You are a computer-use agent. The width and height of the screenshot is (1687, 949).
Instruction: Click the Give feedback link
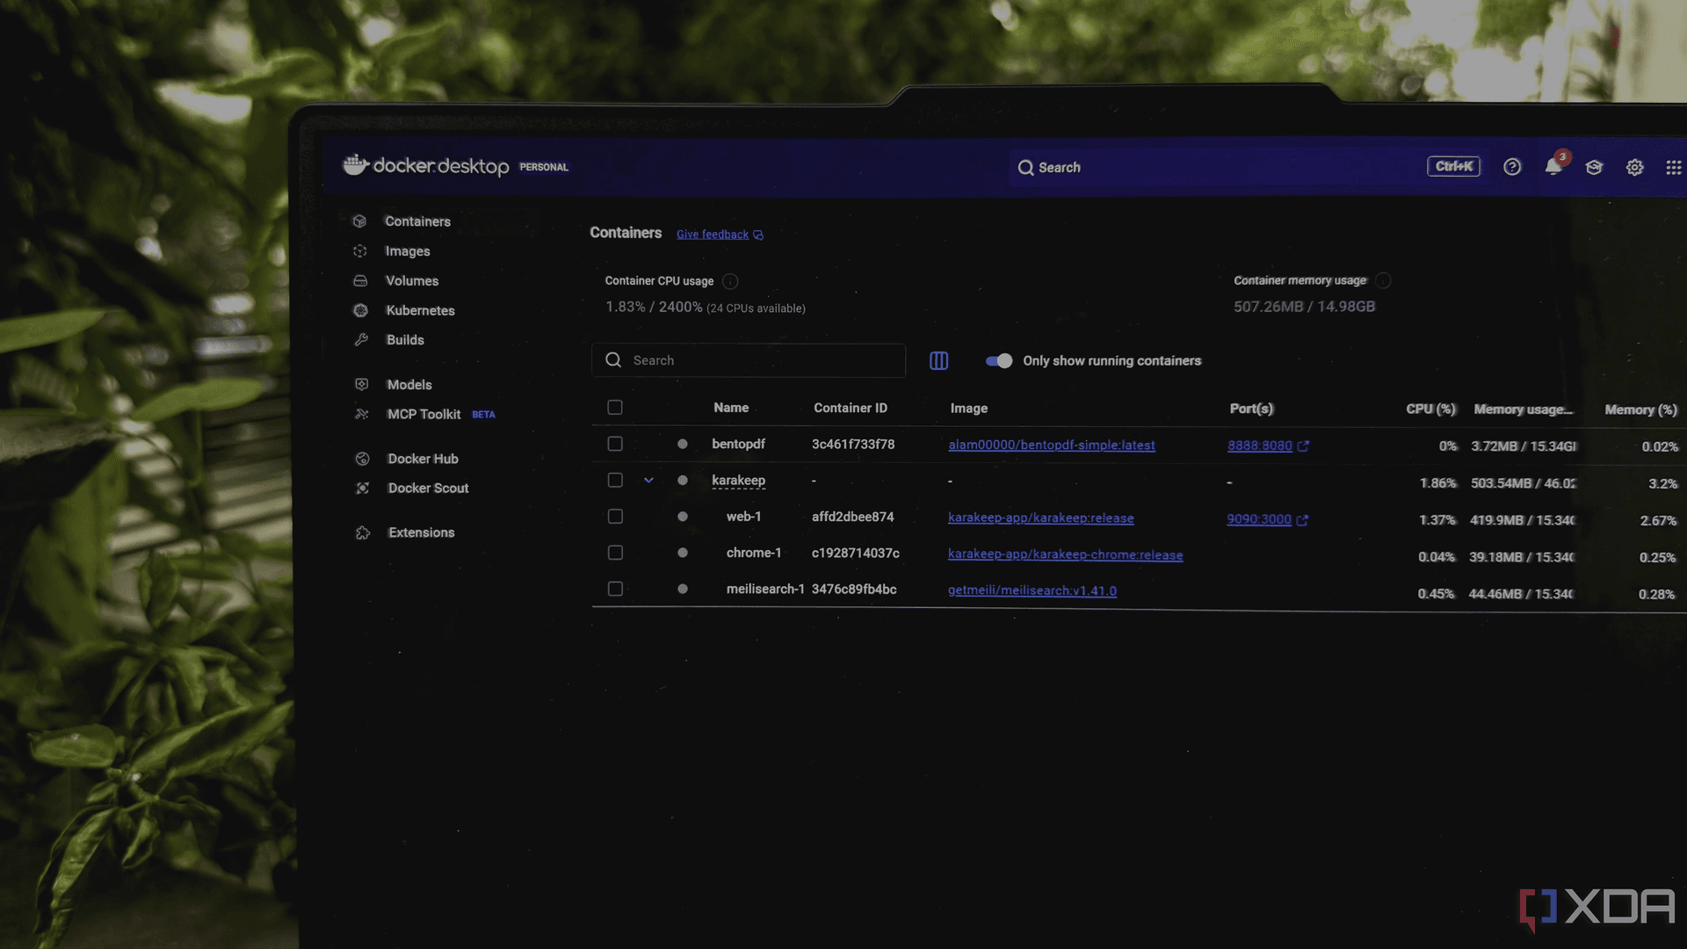tap(713, 235)
